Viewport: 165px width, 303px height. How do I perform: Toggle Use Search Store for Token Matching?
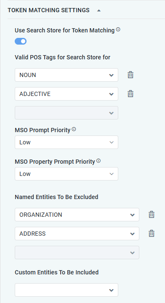coord(21,41)
